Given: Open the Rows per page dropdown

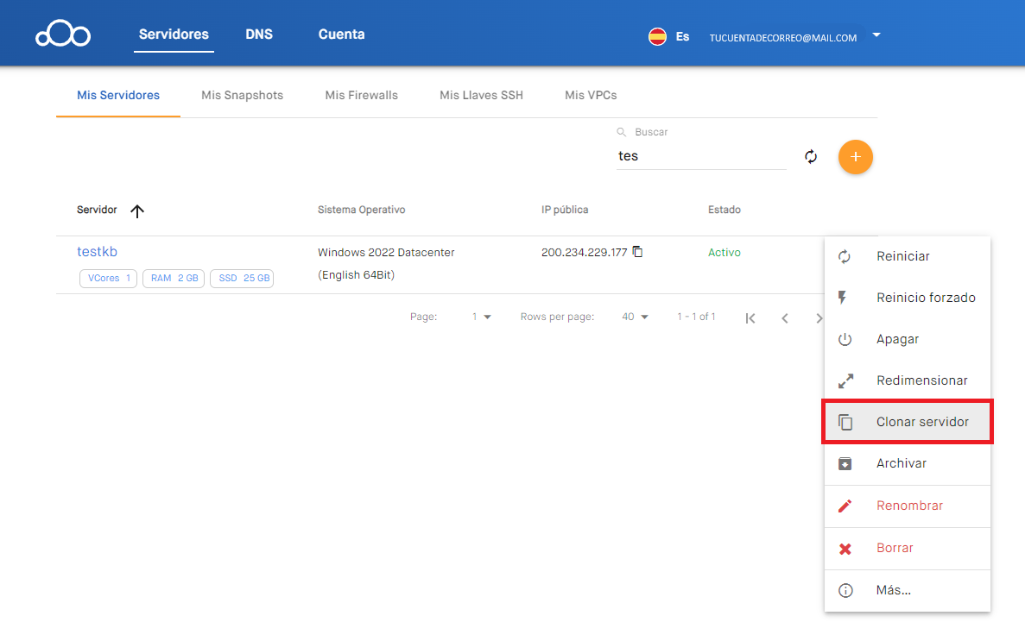Looking at the screenshot, I should point(635,317).
